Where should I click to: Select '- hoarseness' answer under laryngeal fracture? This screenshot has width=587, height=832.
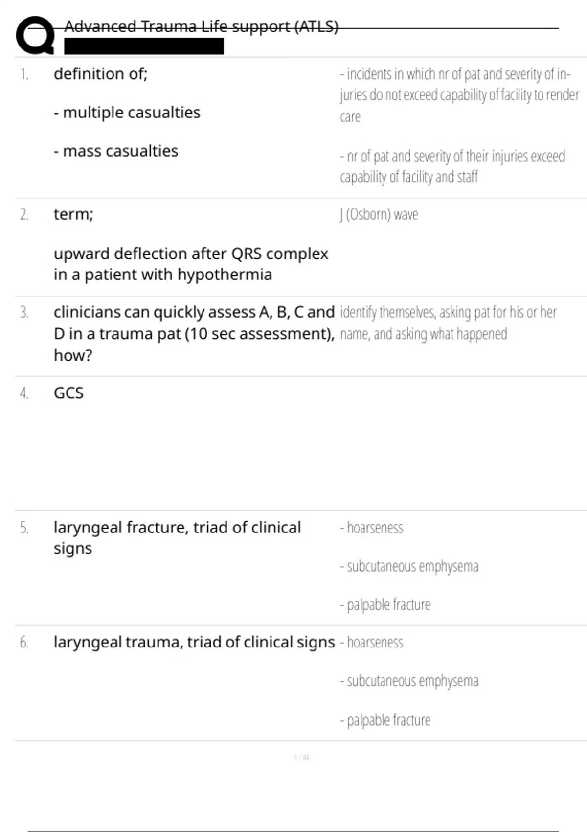372,528
